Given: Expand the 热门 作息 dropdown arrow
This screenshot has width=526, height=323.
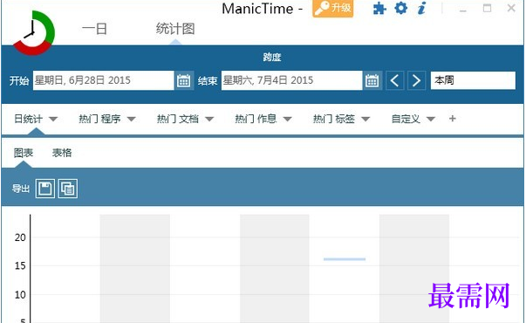Looking at the screenshot, I should click(288, 119).
